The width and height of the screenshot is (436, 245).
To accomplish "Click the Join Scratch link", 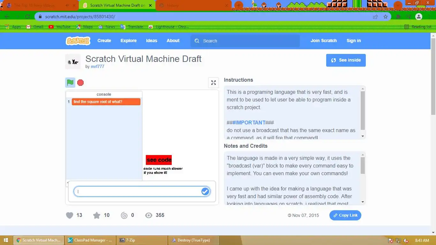I will pyautogui.click(x=324, y=41).
